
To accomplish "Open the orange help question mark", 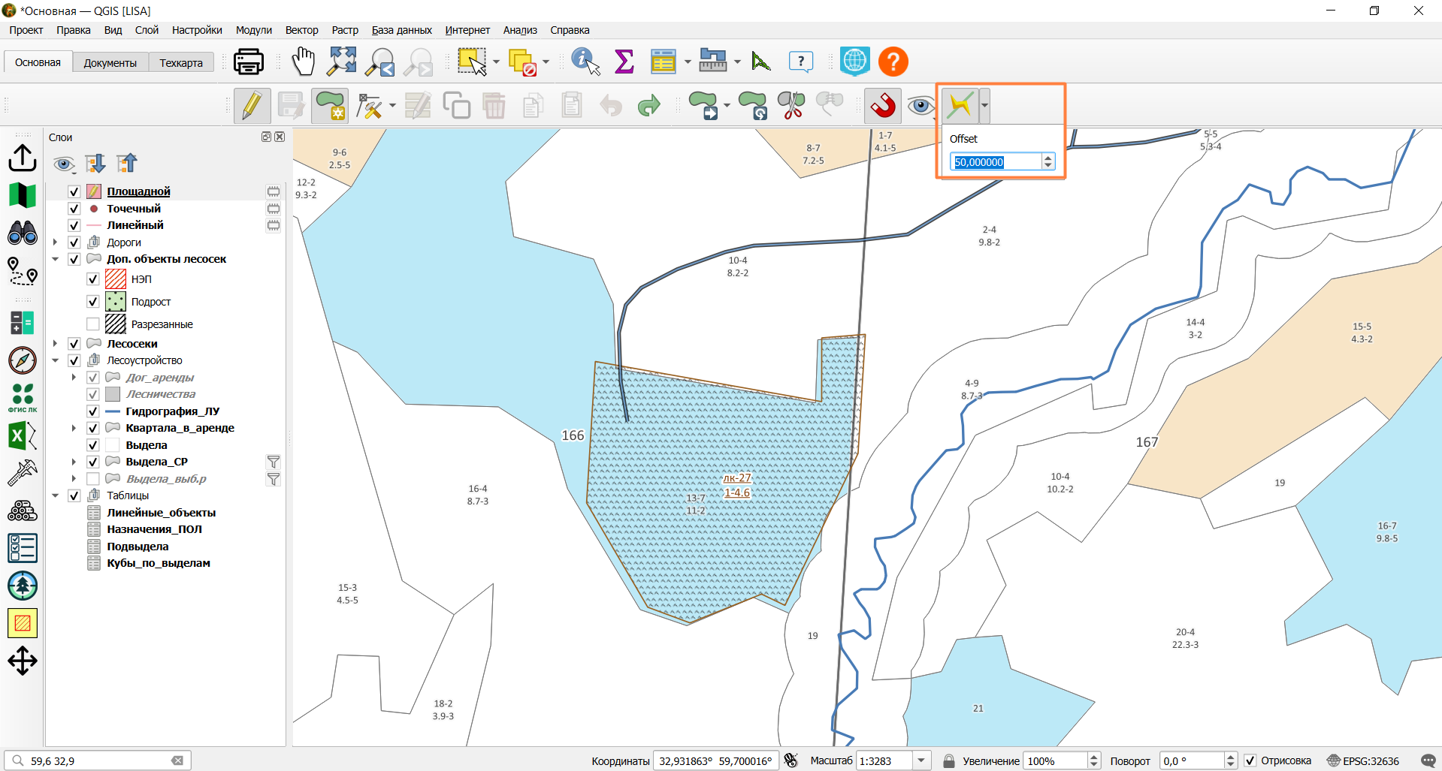I will (893, 62).
